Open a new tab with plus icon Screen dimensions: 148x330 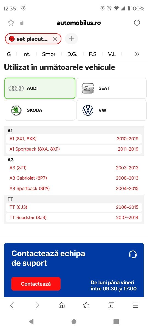(71, 39)
